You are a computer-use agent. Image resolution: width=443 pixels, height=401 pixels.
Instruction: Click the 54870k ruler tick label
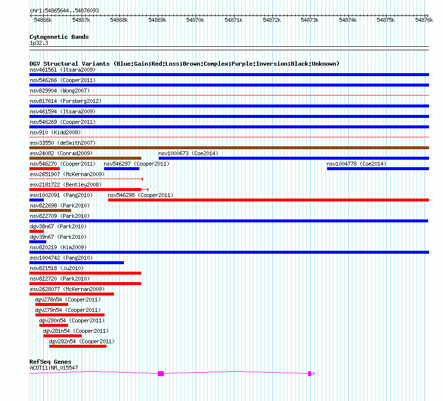(x=195, y=20)
